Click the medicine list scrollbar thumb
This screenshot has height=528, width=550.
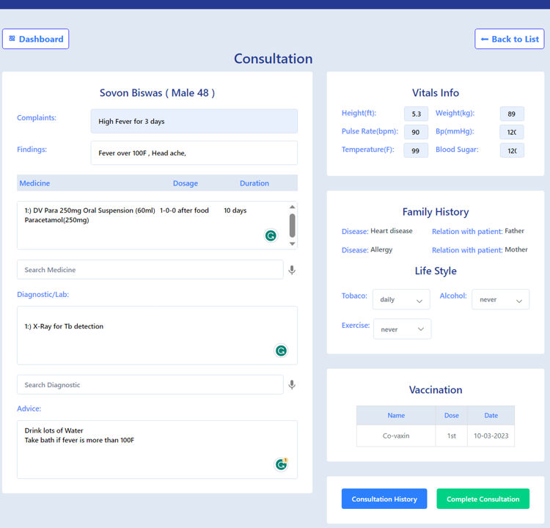click(292, 226)
